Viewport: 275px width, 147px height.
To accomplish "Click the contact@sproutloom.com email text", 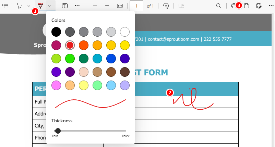I will tap(174, 39).
